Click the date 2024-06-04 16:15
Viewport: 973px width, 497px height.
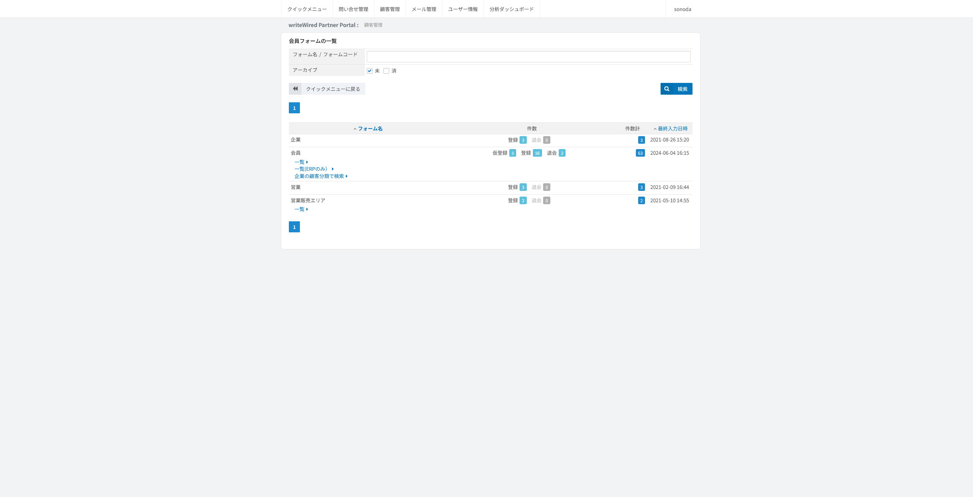point(669,153)
